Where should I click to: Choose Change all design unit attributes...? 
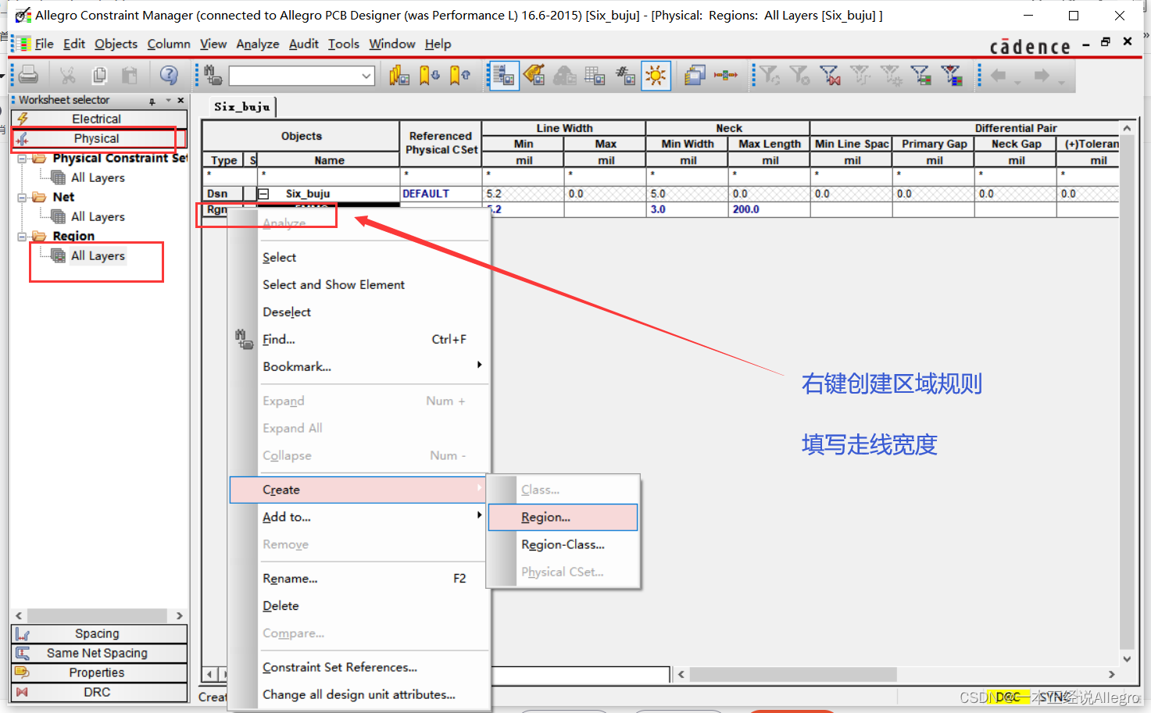click(x=359, y=694)
